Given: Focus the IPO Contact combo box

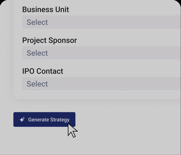Looking at the screenshot, I should pyautogui.click(x=101, y=84).
